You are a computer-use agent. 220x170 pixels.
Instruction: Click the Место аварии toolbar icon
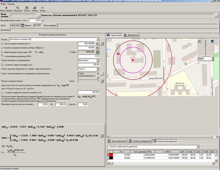[x=6, y=8]
